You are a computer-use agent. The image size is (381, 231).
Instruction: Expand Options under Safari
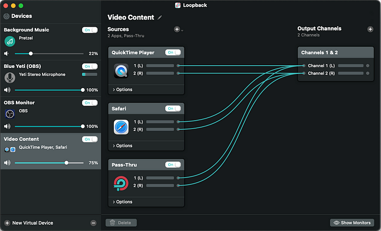122,146
